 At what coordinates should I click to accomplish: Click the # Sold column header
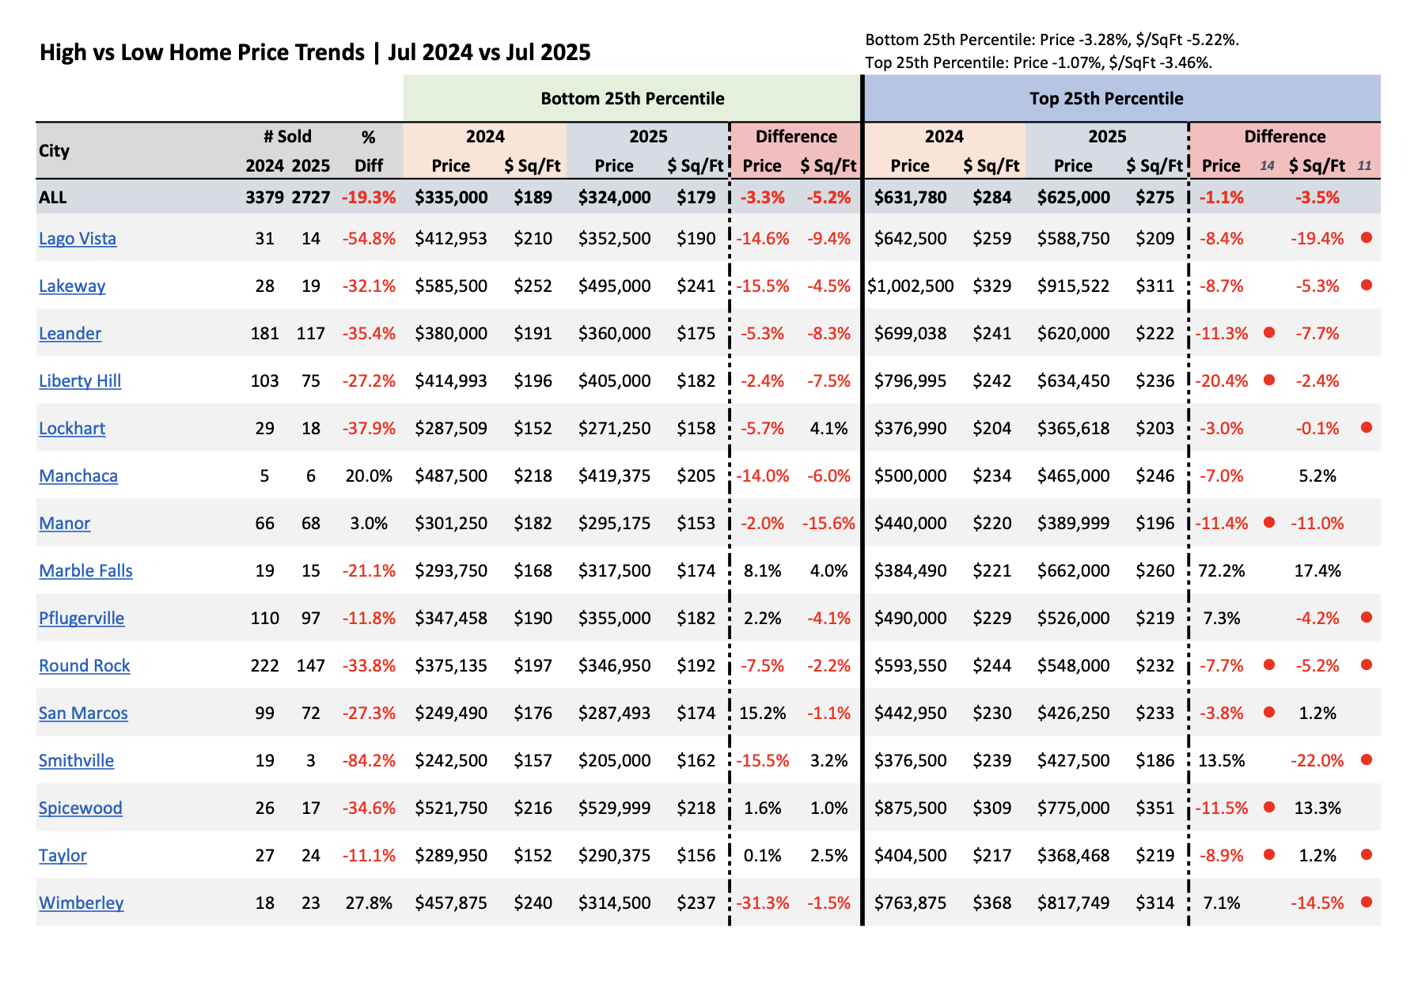point(288,136)
